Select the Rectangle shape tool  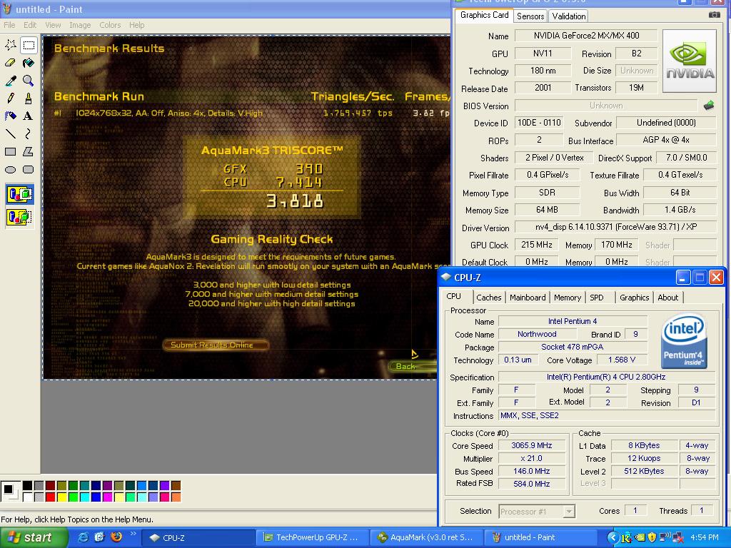10,151
